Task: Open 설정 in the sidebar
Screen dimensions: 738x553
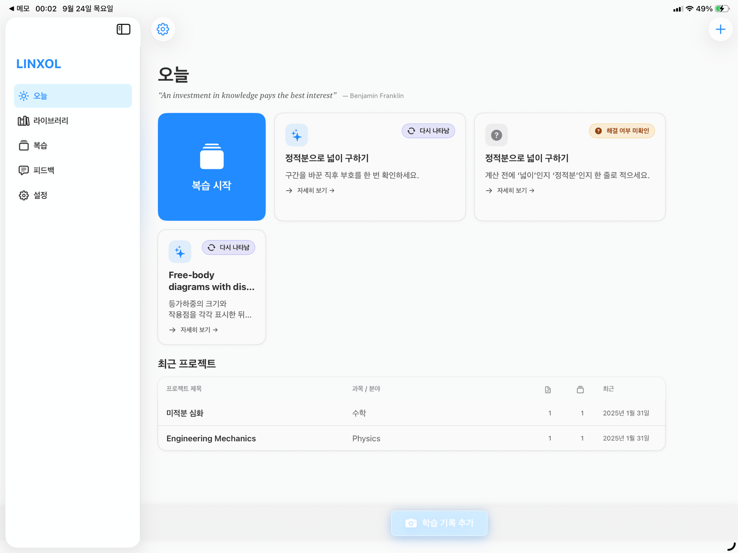Action: [73, 195]
